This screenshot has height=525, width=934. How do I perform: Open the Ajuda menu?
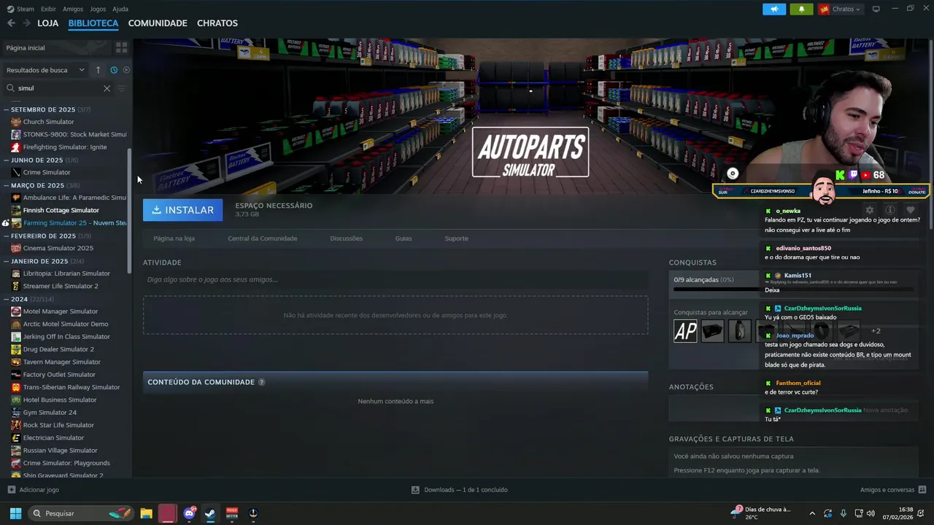coord(120,9)
